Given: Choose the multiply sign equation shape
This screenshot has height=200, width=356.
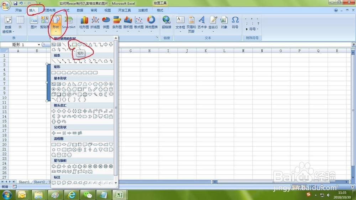Looking at the screenshot, I should pos(64,133).
